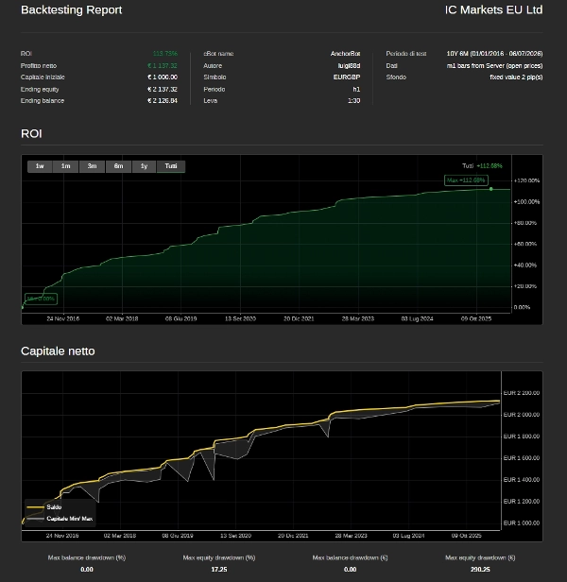Screen dimensions: 567x582
Task: Click the ROI section heading
Action: [x=31, y=133]
